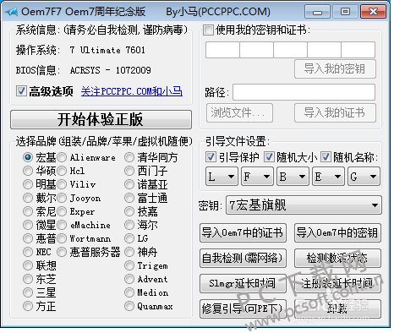Select the 东芝 radio button
The width and height of the screenshot is (394, 333).
coord(28,279)
